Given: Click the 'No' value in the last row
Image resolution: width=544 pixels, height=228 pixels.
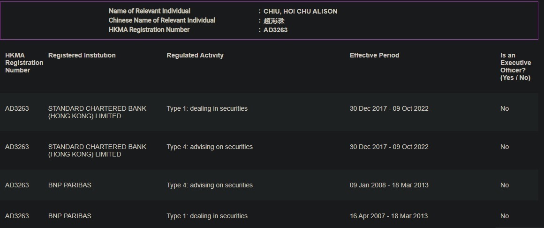Looking at the screenshot, I should [505, 216].
